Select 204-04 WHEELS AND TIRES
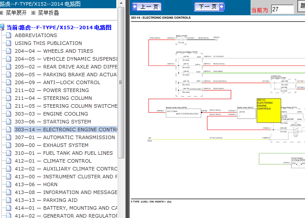Viewport: 305px width, 218px height. [x=54, y=51]
